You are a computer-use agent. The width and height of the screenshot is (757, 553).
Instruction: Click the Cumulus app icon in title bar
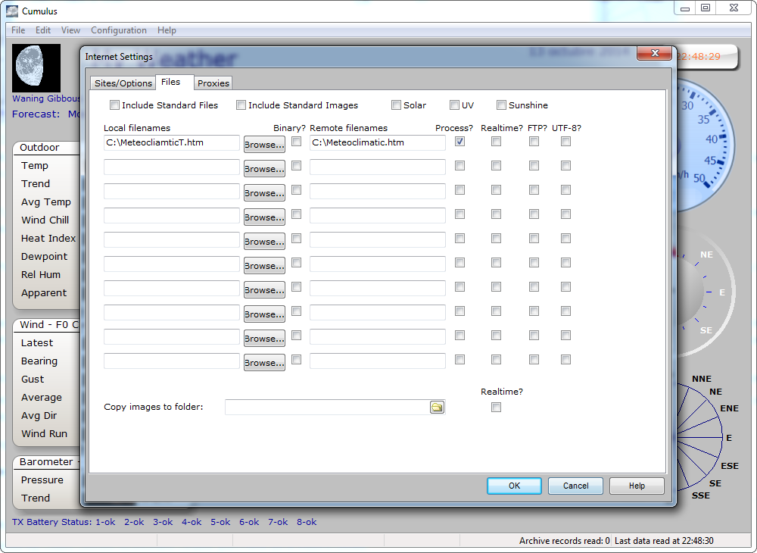coord(12,11)
